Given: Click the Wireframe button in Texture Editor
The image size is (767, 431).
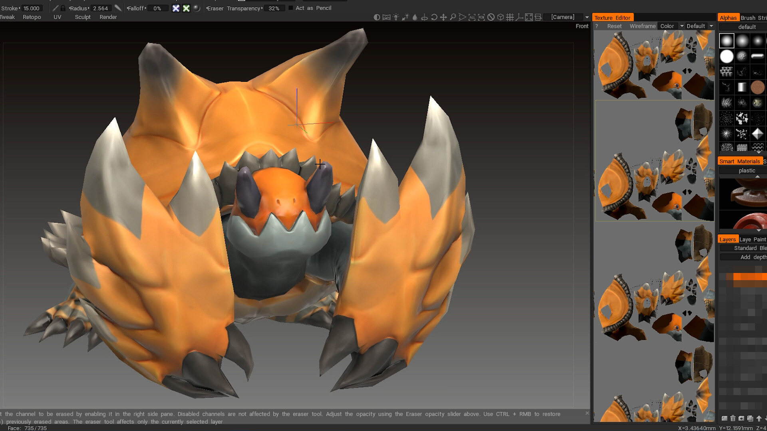Looking at the screenshot, I should [642, 26].
